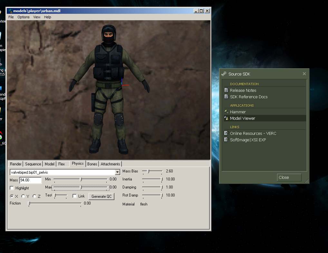Switch to the Flex tab

click(62, 164)
